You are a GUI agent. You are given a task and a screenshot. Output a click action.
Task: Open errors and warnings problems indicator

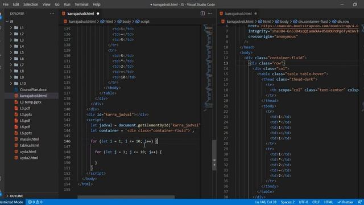pos(35,202)
